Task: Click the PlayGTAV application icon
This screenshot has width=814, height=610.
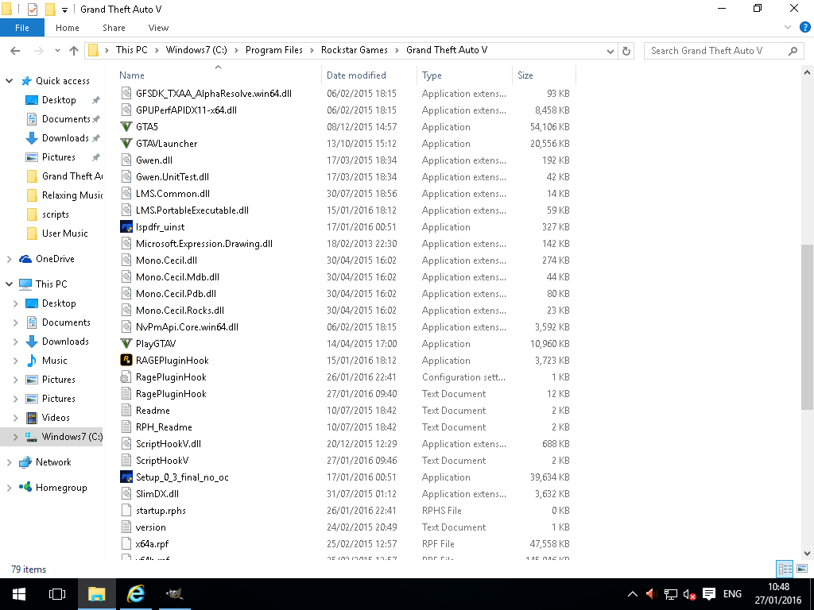Action: pos(126,344)
